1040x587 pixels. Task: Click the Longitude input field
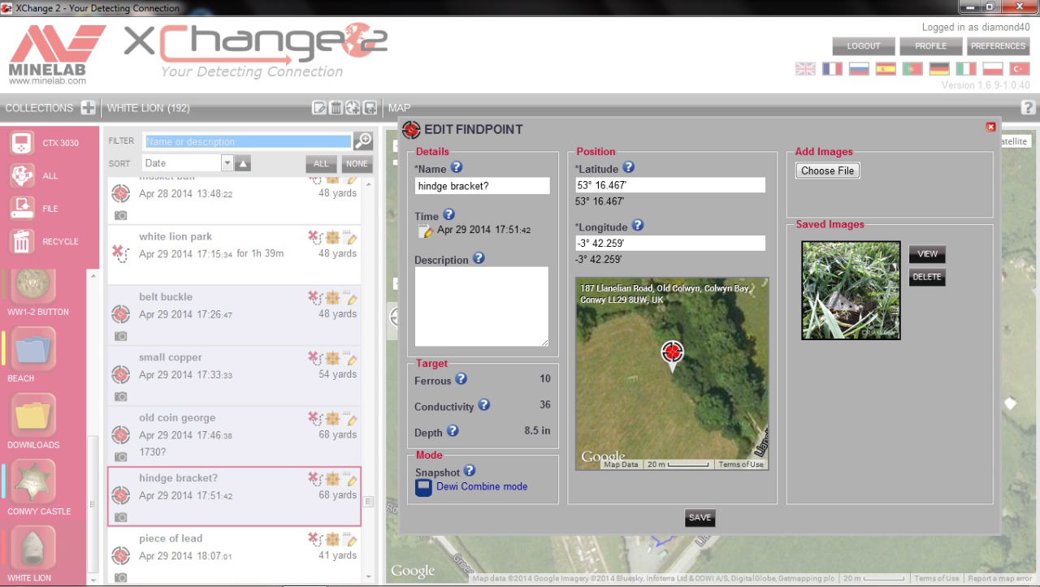670,244
